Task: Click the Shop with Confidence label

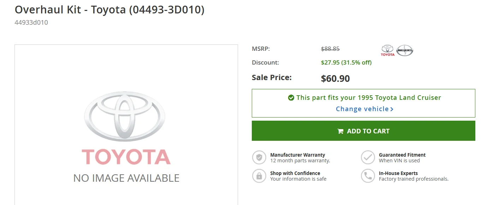Action: 295,173
